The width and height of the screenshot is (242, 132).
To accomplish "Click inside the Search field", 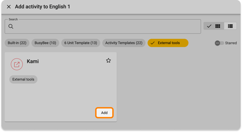I will 103,26.
